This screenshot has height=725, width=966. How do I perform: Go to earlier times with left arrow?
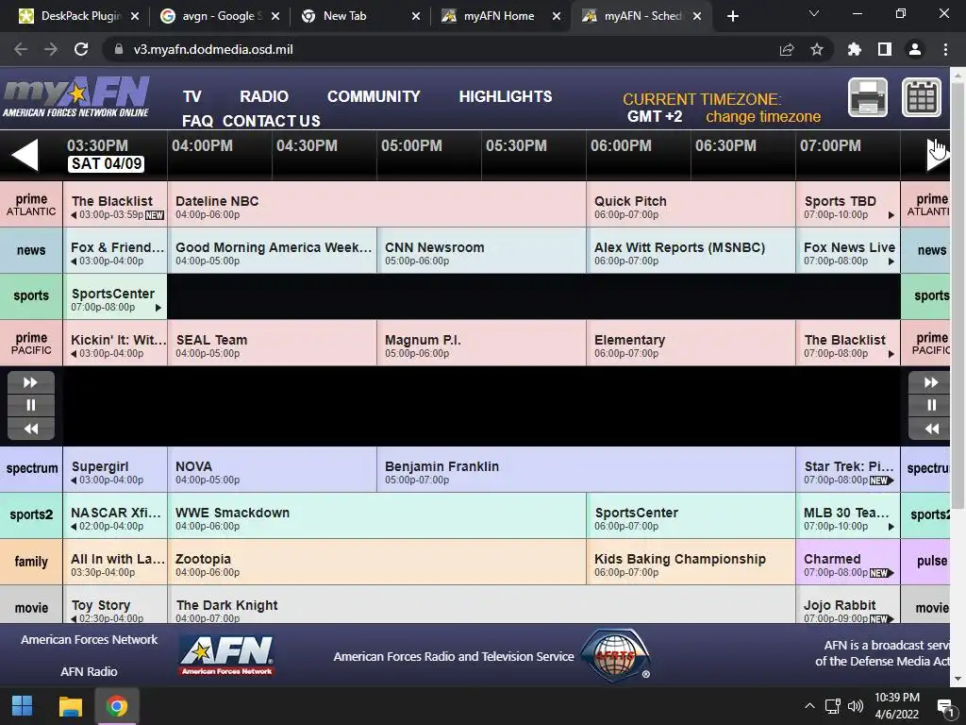click(25, 155)
